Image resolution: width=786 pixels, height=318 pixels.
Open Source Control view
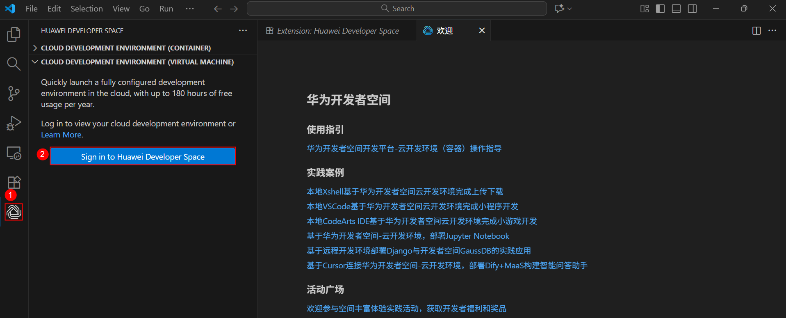14,94
